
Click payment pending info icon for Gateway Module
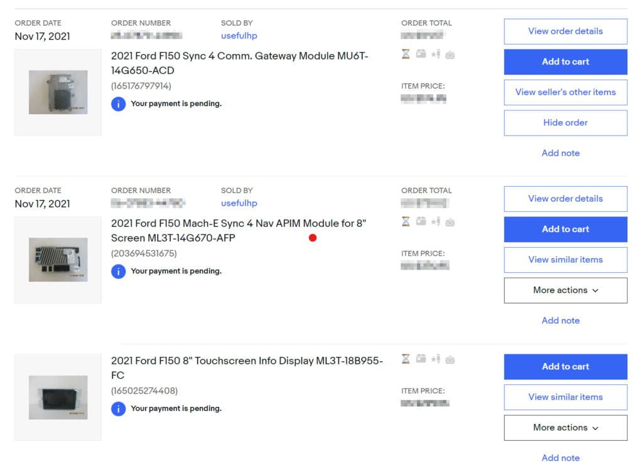[118, 103]
